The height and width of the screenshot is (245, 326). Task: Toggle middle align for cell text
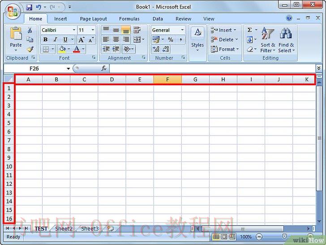coord(116,30)
